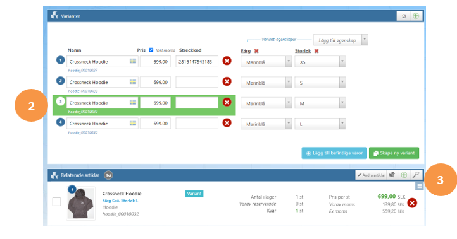
Task: Delete variant row 4 with red X
Action: 227,123
